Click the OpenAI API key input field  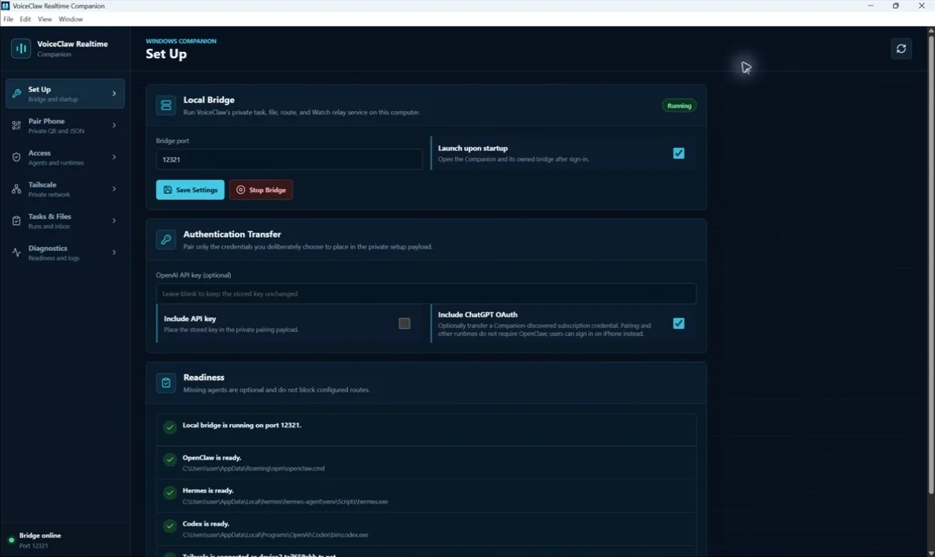click(x=426, y=293)
